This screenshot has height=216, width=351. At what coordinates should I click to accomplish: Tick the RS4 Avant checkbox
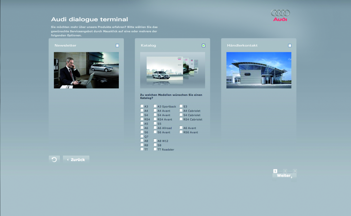155,119
